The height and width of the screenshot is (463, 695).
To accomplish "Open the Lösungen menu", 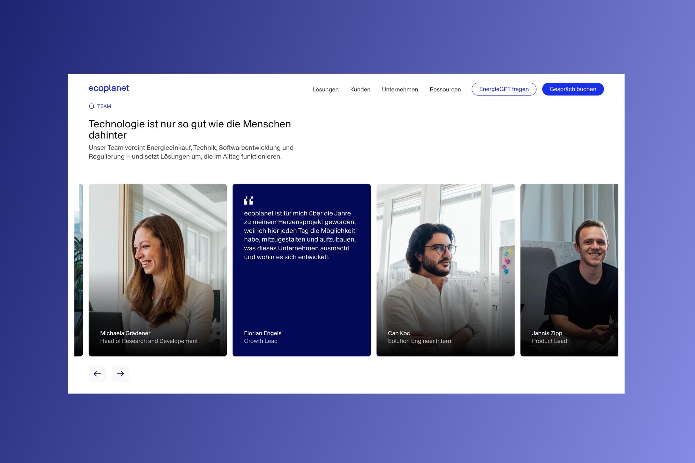I will pyautogui.click(x=325, y=89).
